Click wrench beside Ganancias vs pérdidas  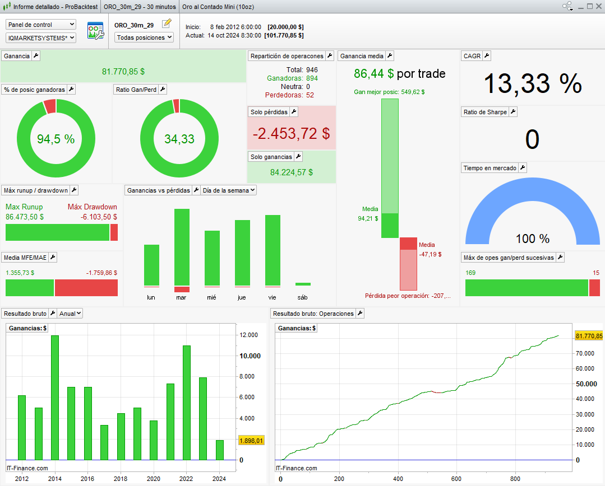[x=196, y=190]
